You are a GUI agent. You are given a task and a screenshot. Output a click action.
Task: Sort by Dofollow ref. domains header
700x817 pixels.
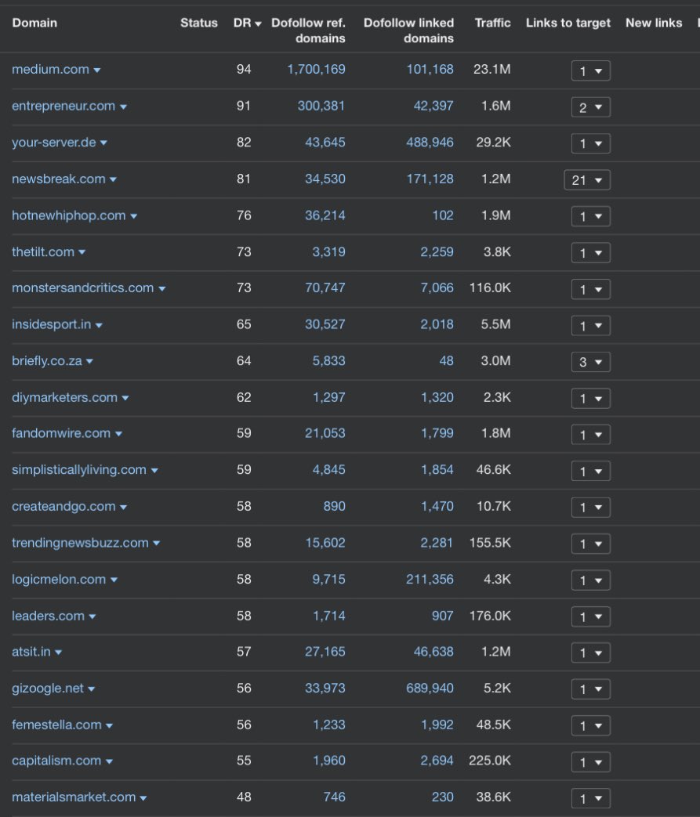tap(308, 31)
